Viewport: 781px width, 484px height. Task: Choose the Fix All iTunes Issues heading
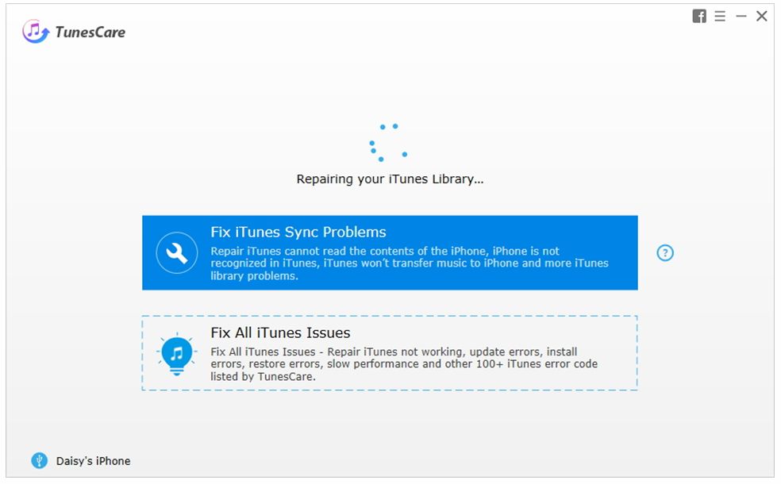pos(280,332)
